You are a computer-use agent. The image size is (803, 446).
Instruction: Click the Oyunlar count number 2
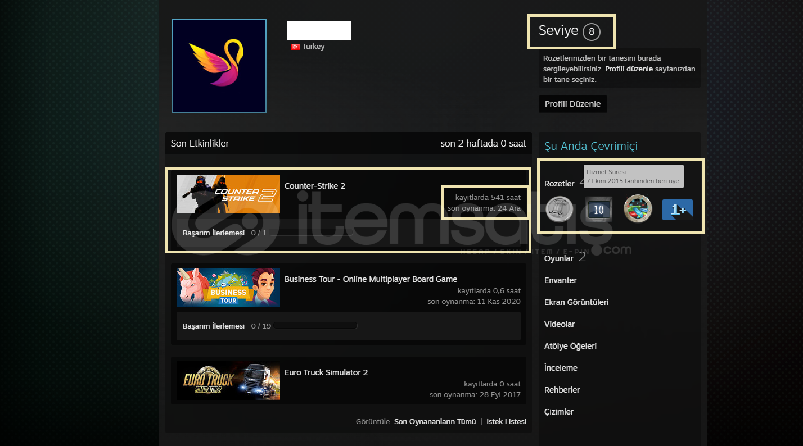pos(582,257)
